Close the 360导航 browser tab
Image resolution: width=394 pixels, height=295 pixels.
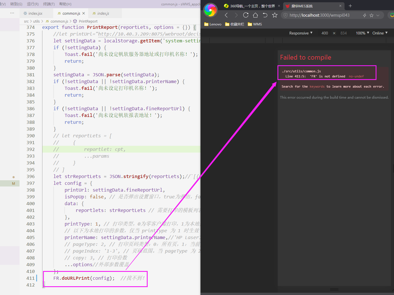[279, 6]
